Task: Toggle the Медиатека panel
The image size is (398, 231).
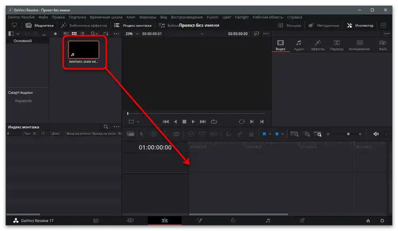Action: click(x=39, y=26)
